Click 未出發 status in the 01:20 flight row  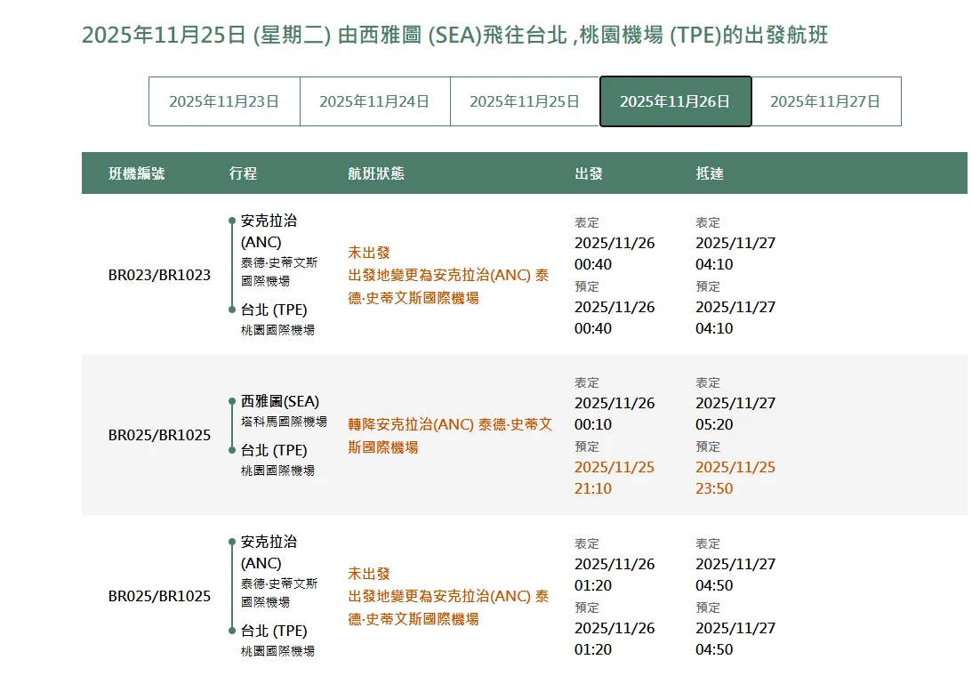[x=369, y=574]
